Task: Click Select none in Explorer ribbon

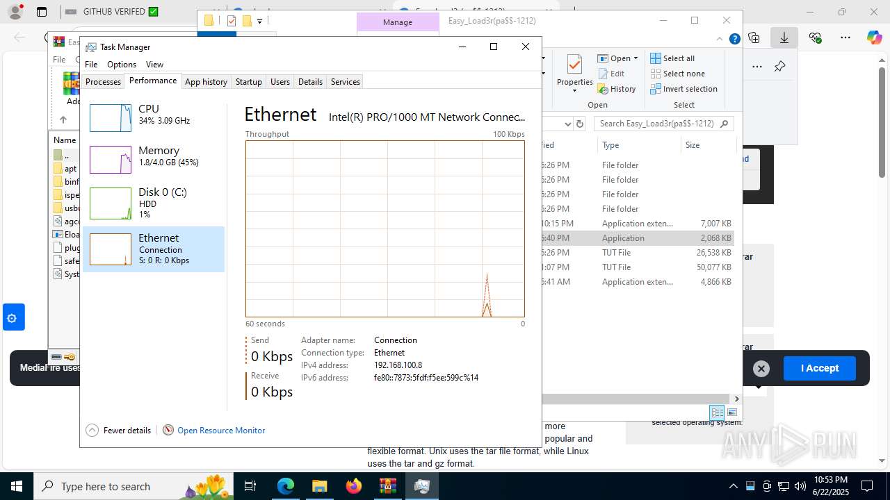Action: point(677,74)
